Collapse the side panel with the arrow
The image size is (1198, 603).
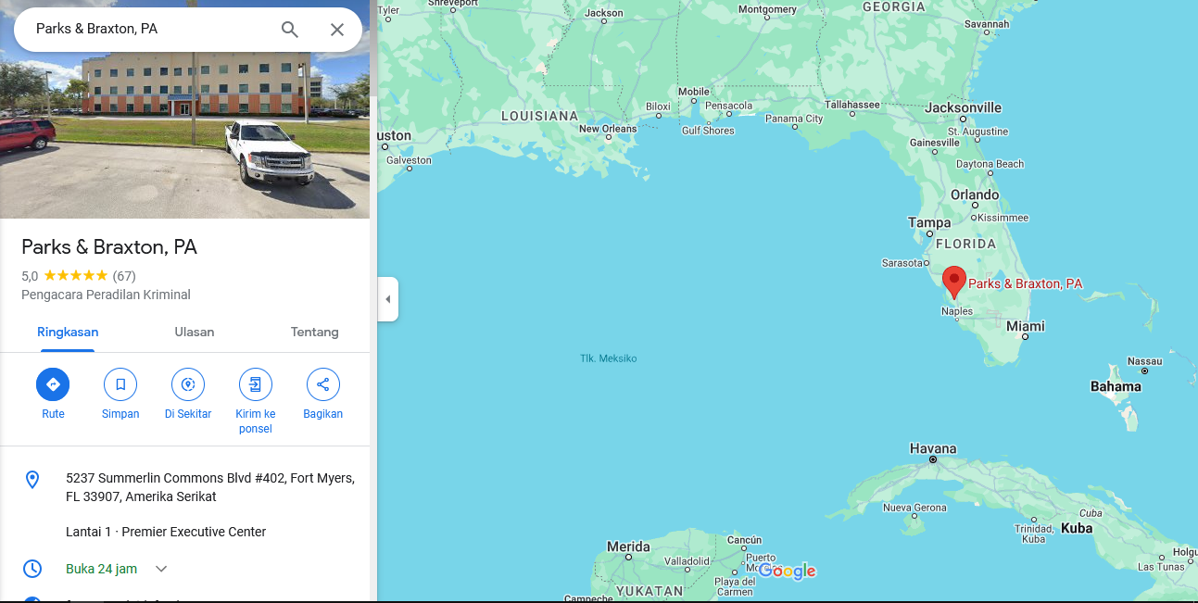point(388,299)
